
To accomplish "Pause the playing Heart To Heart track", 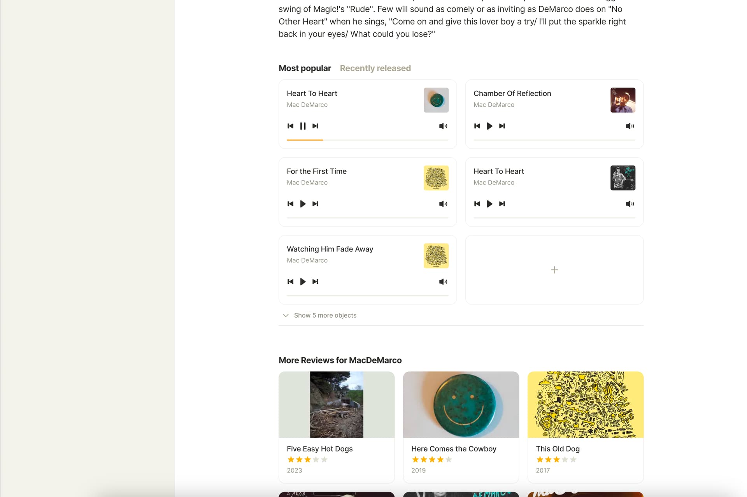I will pyautogui.click(x=303, y=126).
